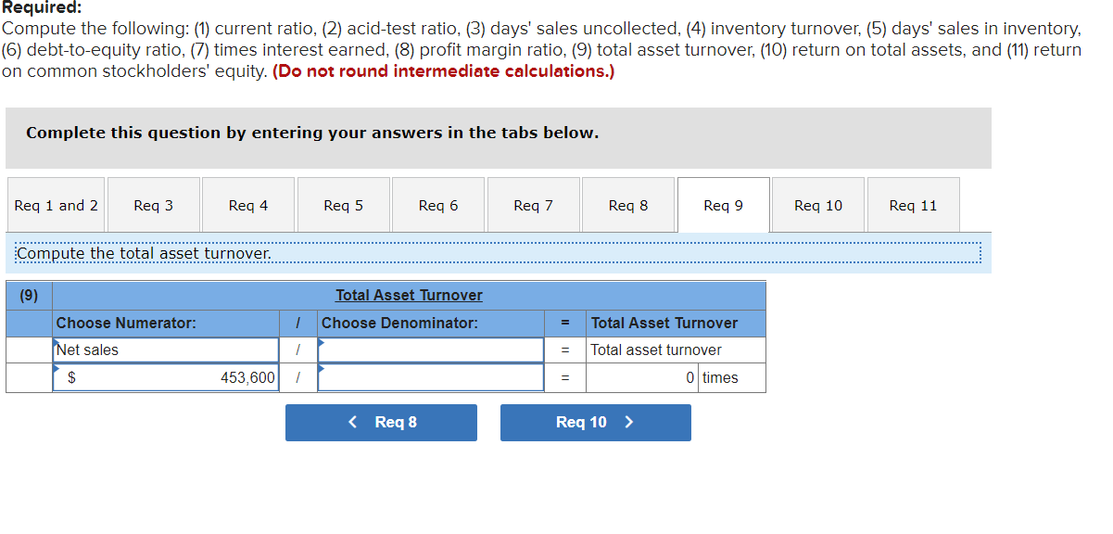Select the currently active Req 9 tab

pyautogui.click(x=723, y=204)
